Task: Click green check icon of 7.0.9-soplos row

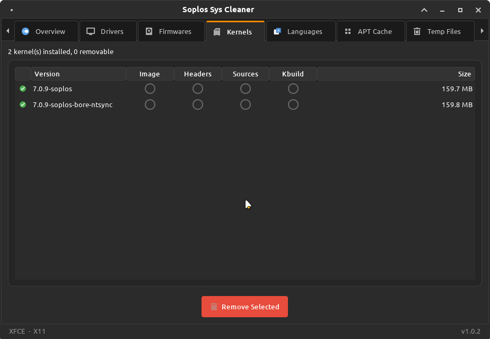Action: pos(23,89)
